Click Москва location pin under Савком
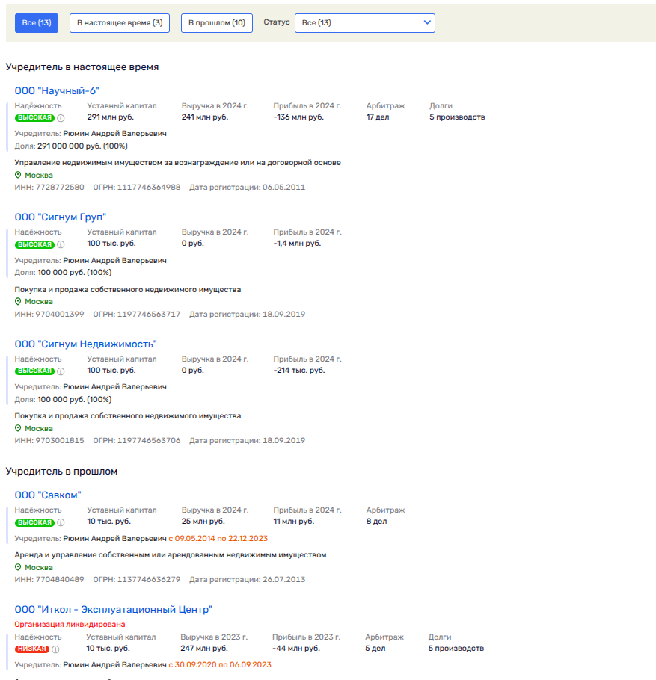The height and width of the screenshot is (680, 656). click(19, 568)
